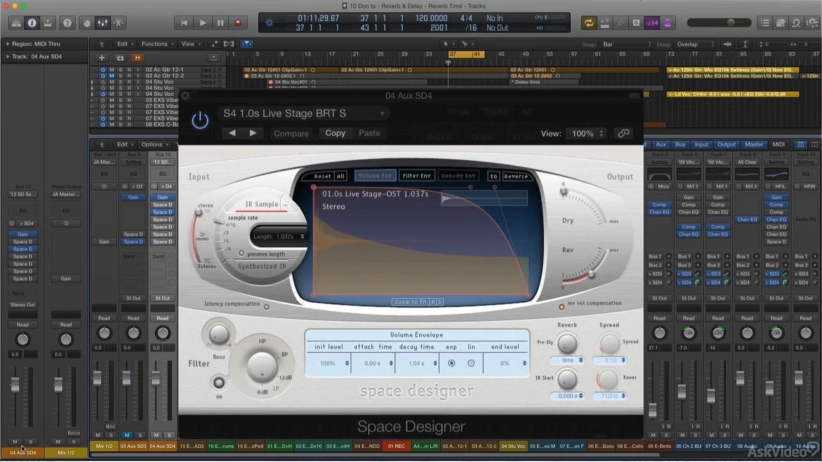Viewport: 822px width, 462px height.
Task: Start recording with Record button
Action: (238, 23)
